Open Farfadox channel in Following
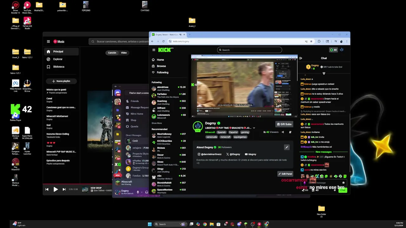Screen dimensions: 406x228 pyautogui.click(x=169, y=95)
